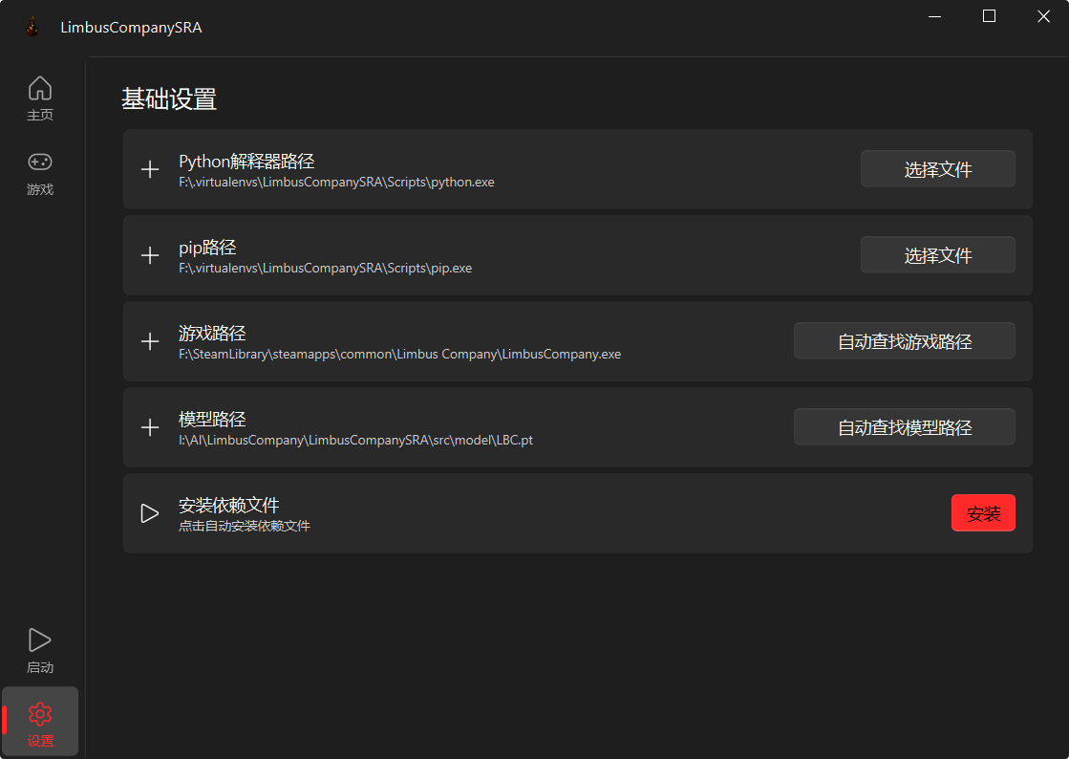The width and height of the screenshot is (1069, 759).
Task: Click the 自动查找游戏路径 button
Action: pos(904,341)
